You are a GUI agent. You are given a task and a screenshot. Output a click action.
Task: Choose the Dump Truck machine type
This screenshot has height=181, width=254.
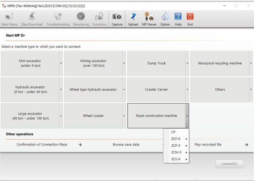pyautogui.click(x=157, y=63)
